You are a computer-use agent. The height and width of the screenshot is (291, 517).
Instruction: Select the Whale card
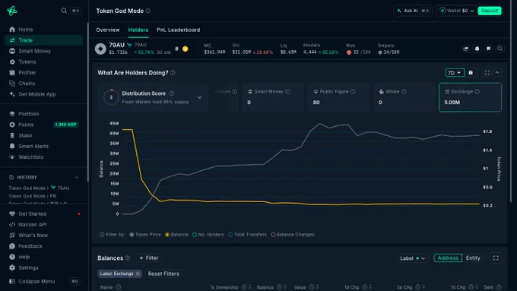[x=404, y=97]
